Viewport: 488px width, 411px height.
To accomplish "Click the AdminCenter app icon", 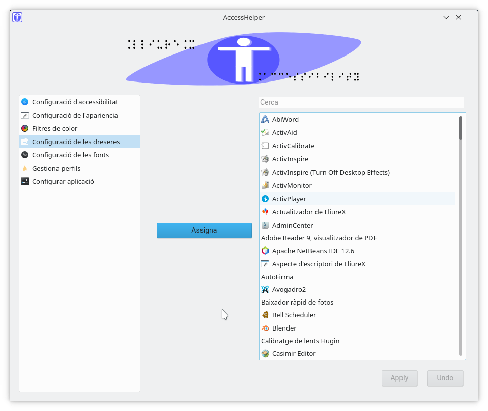I will point(265,225).
